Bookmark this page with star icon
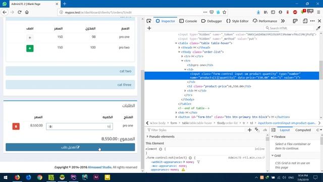323x182 pixels. click(224, 12)
